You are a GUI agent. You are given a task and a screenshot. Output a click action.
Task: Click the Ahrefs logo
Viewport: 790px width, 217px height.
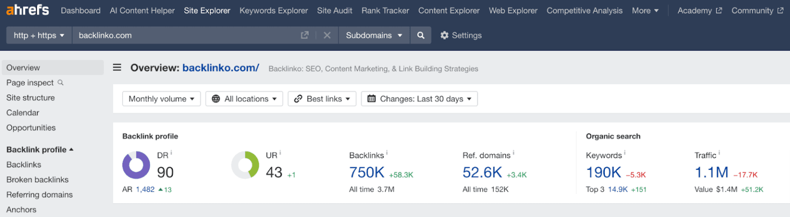(28, 10)
